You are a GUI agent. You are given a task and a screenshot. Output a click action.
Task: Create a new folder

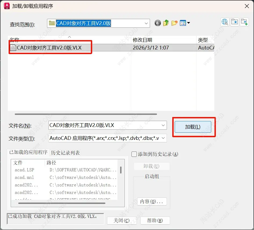(x=174, y=23)
